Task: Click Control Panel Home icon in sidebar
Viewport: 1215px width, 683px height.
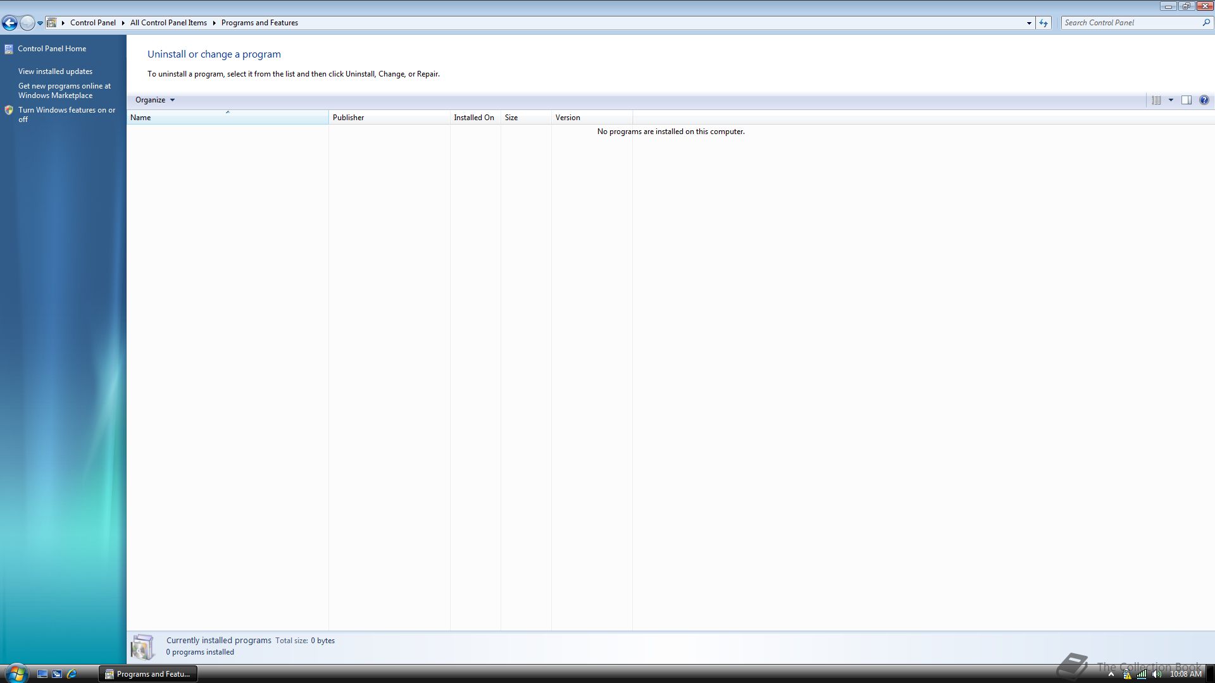Action: point(9,49)
